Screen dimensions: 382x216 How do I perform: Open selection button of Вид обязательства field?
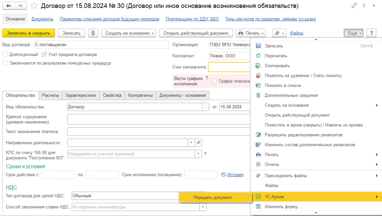click(206, 107)
